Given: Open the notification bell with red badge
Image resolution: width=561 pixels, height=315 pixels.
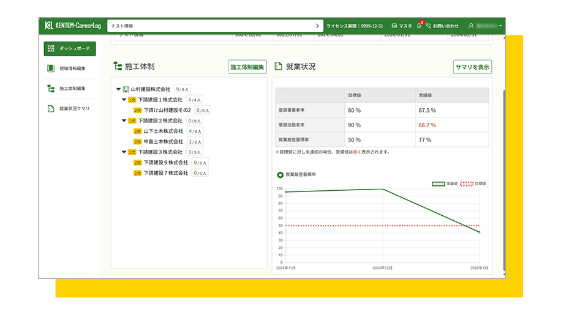Looking at the screenshot, I should click(419, 26).
